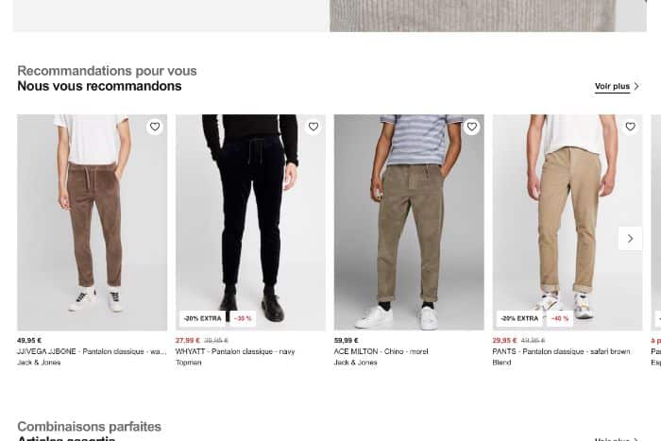Open ACE MILTON - Chino - morel title
661x441 pixels.
point(381,351)
